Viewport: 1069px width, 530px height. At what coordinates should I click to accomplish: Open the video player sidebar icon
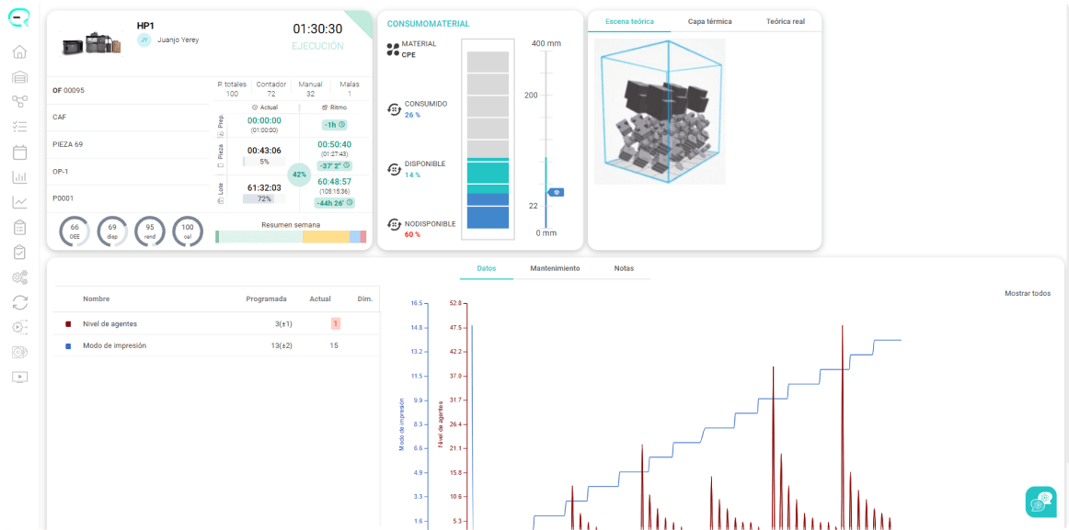(x=19, y=377)
